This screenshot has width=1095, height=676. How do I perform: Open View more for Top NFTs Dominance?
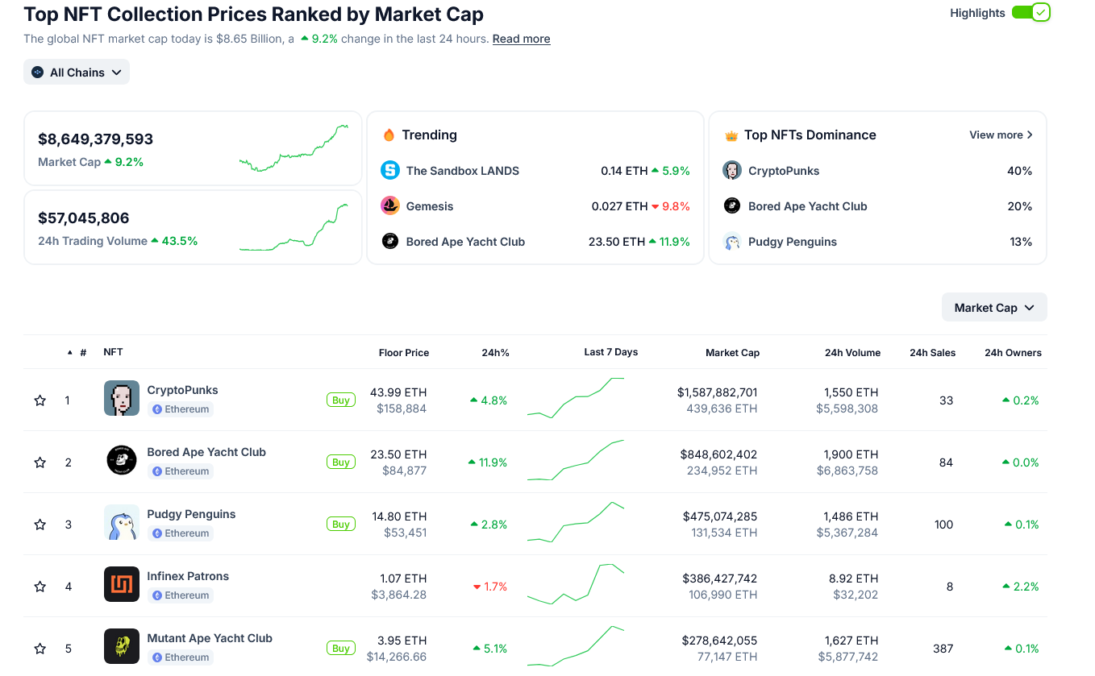tap(1001, 135)
